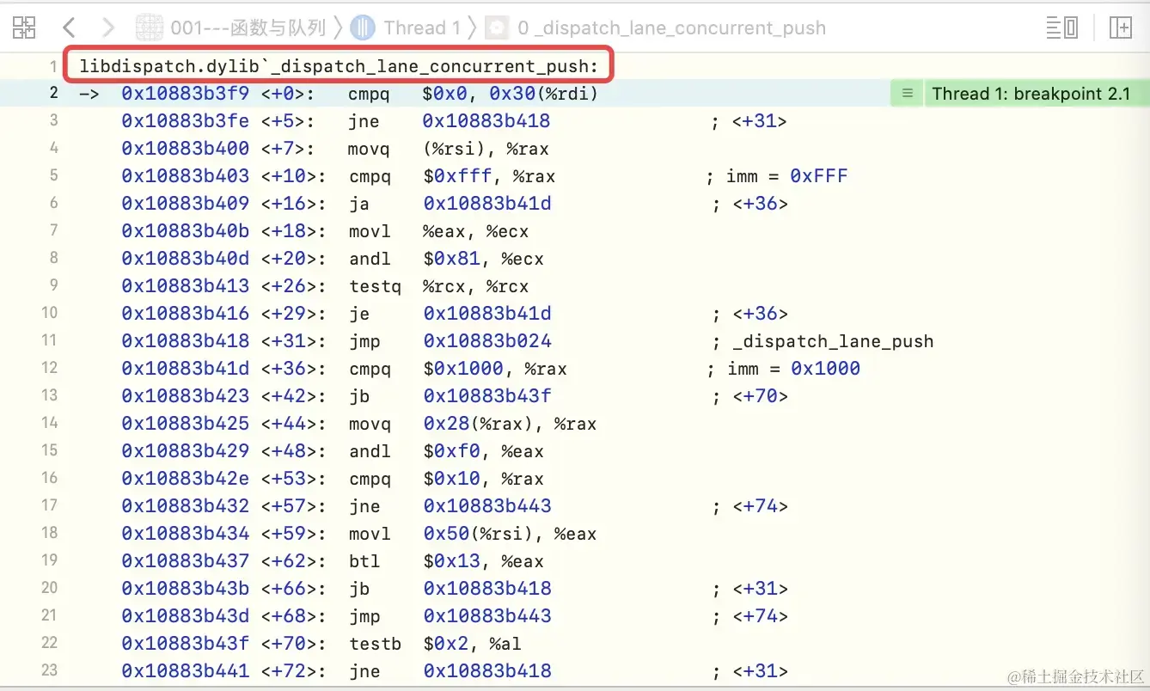Click the offset <+66> on line 20
This screenshot has height=691, width=1150.
(x=293, y=589)
